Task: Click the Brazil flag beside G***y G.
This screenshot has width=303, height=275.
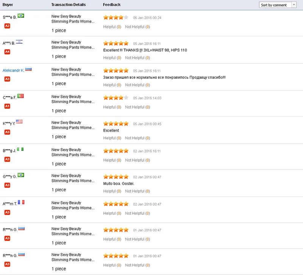Action: (x=21, y=175)
